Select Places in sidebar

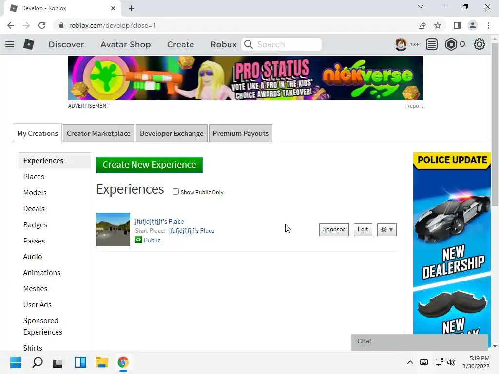click(x=34, y=177)
